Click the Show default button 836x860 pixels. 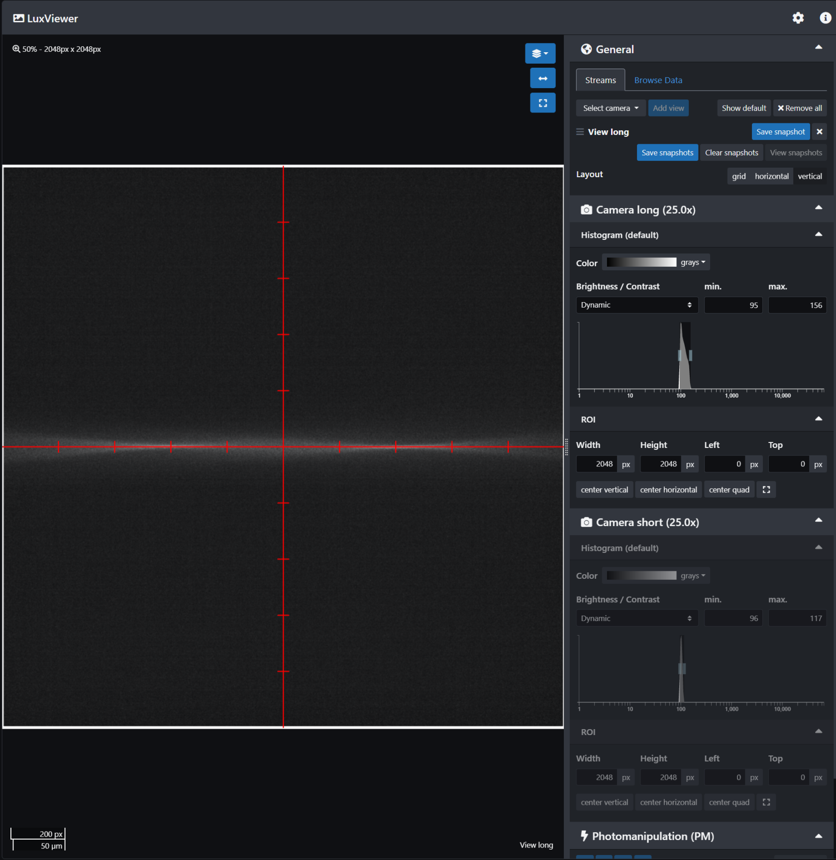(743, 108)
